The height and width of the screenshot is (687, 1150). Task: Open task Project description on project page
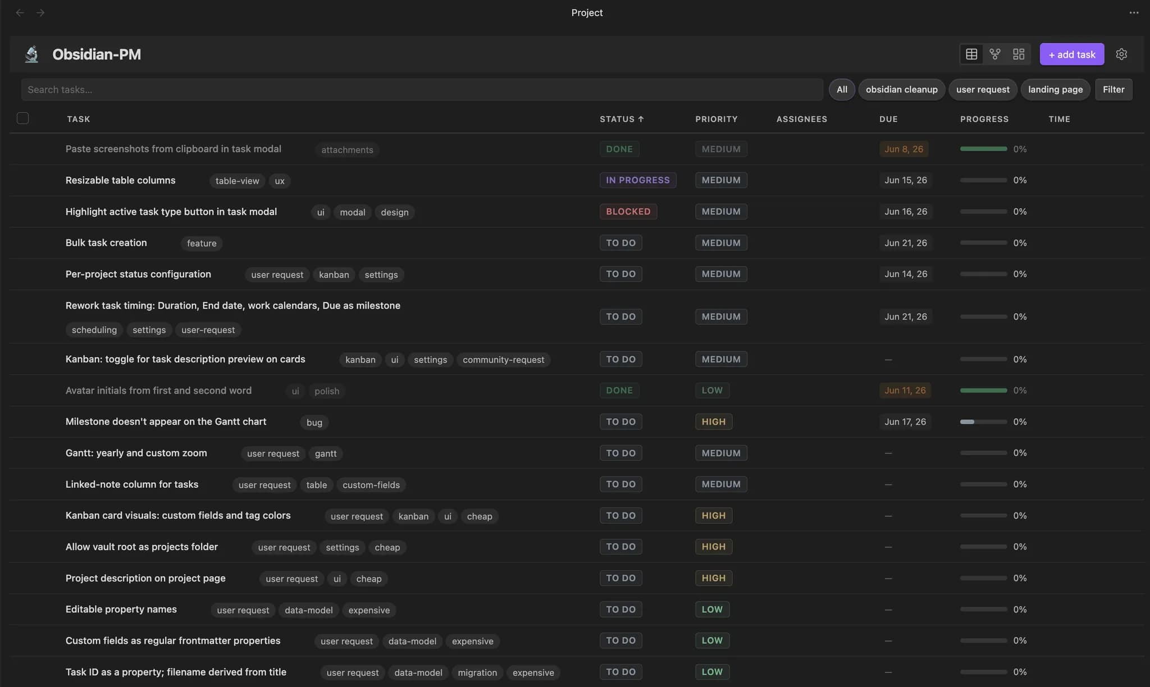click(x=145, y=578)
